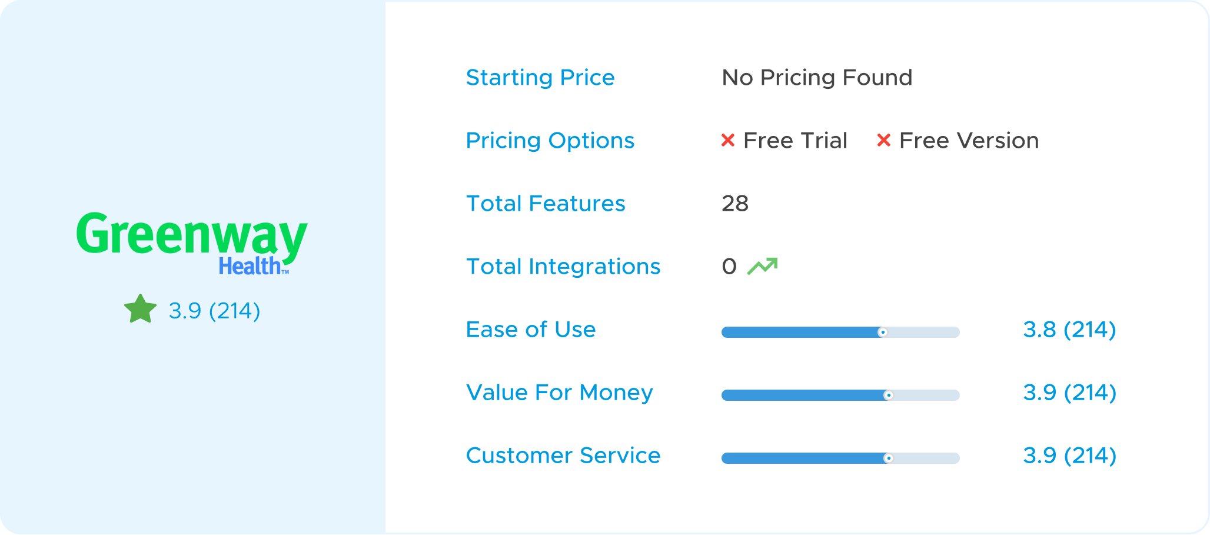The height and width of the screenshot is (535, 1210).
Task: Click the red X beside Free Version
Action: [883, 141]
